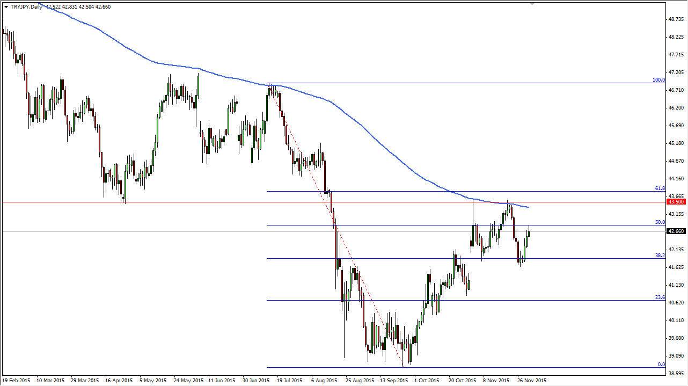Click the 43.665 price on the axis
The image size is (688, 386).
tap(676, 196)
